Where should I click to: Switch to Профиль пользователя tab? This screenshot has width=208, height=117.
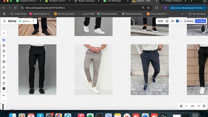click(58, 1)
